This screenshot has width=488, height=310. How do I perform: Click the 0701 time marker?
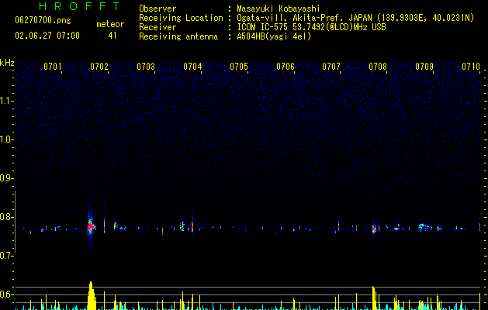pos(52,67)
